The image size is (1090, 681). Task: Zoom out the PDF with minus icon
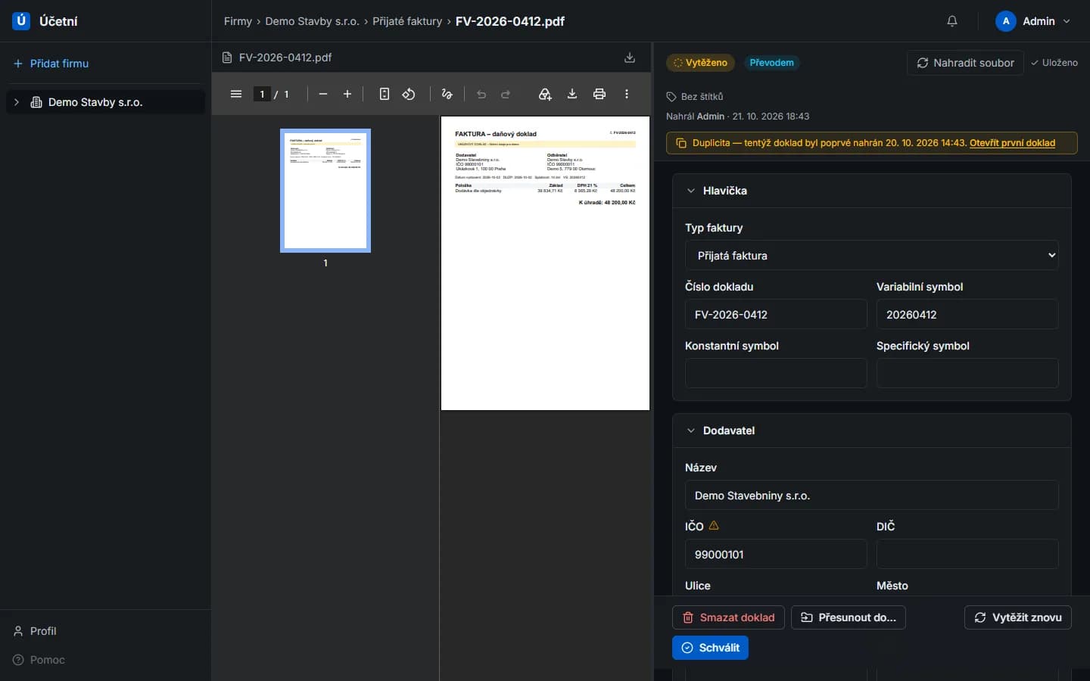[x=323, y=94]
